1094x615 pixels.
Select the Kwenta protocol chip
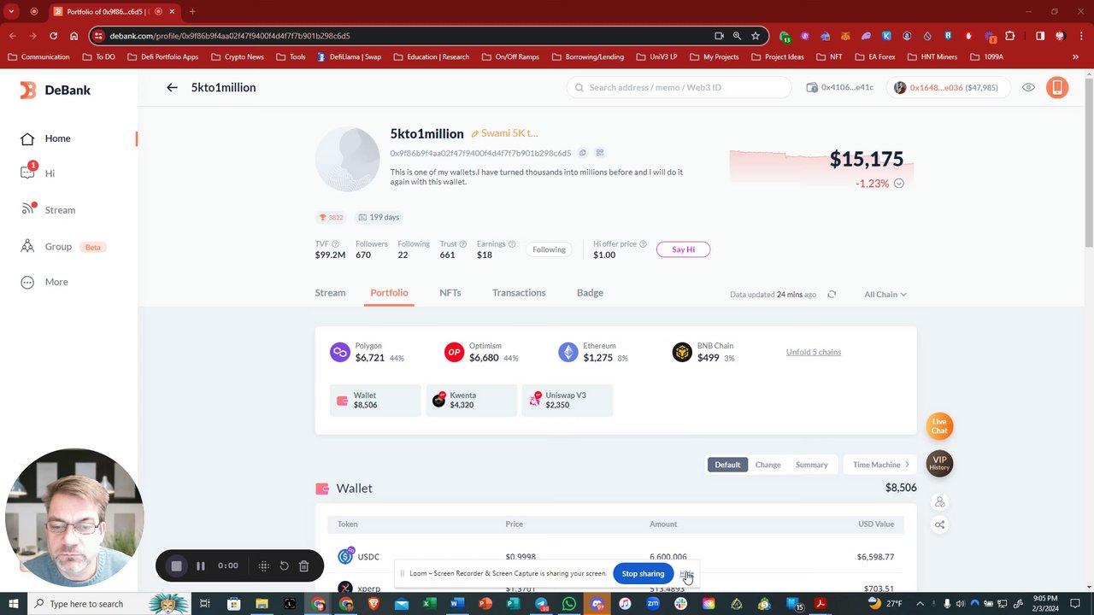(471, 400)
